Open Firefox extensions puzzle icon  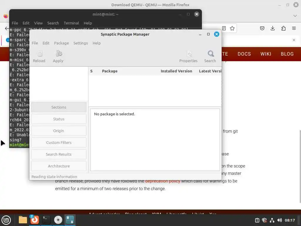tap(283, 29)
